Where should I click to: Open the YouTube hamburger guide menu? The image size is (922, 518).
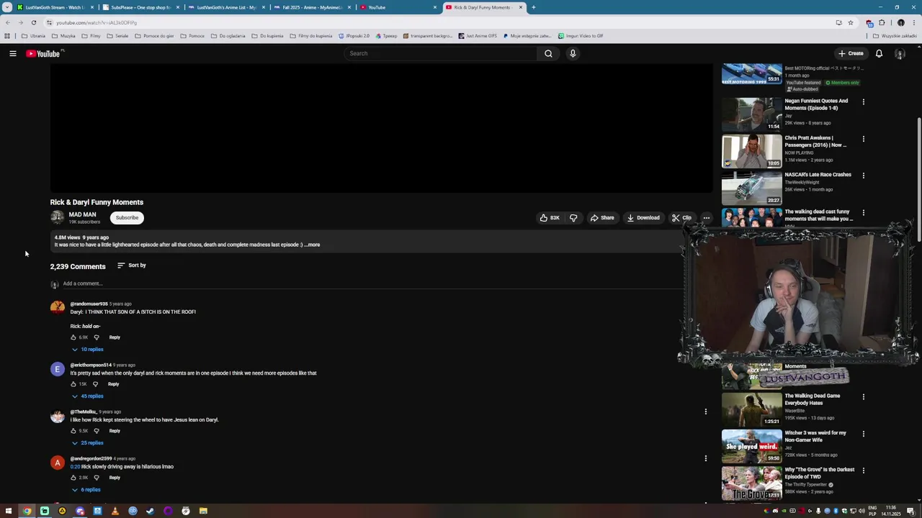[x=12, y=53]
